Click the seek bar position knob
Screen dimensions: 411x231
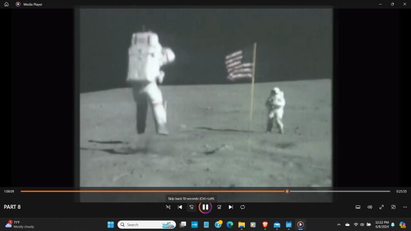coord(287,192)
